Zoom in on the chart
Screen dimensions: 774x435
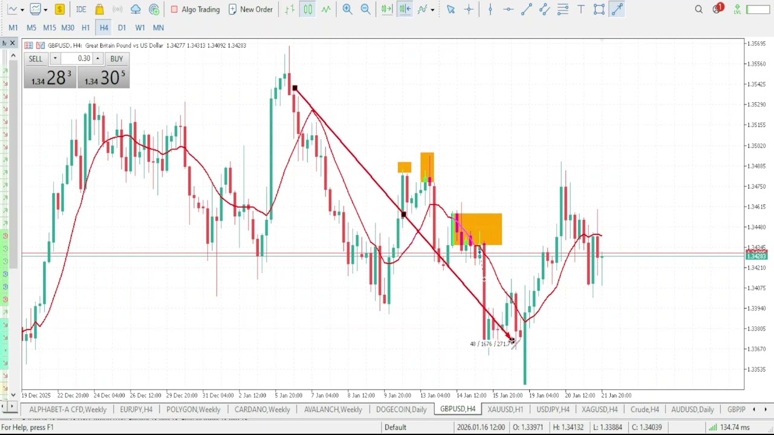[x=347, y=9]
